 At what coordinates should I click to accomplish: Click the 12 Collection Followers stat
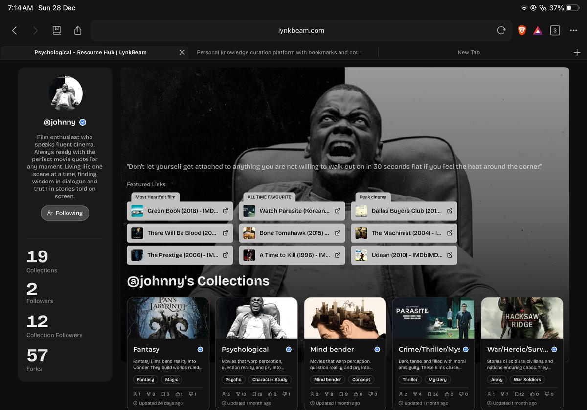pyautogui.click(x=54, y=326)
